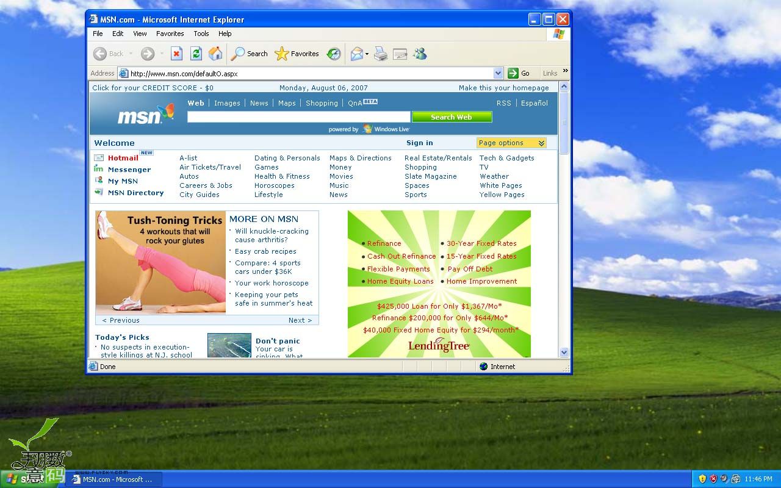Viewport: 781px width, 488px height.
Task: Open the File menu
Action: 98,34
